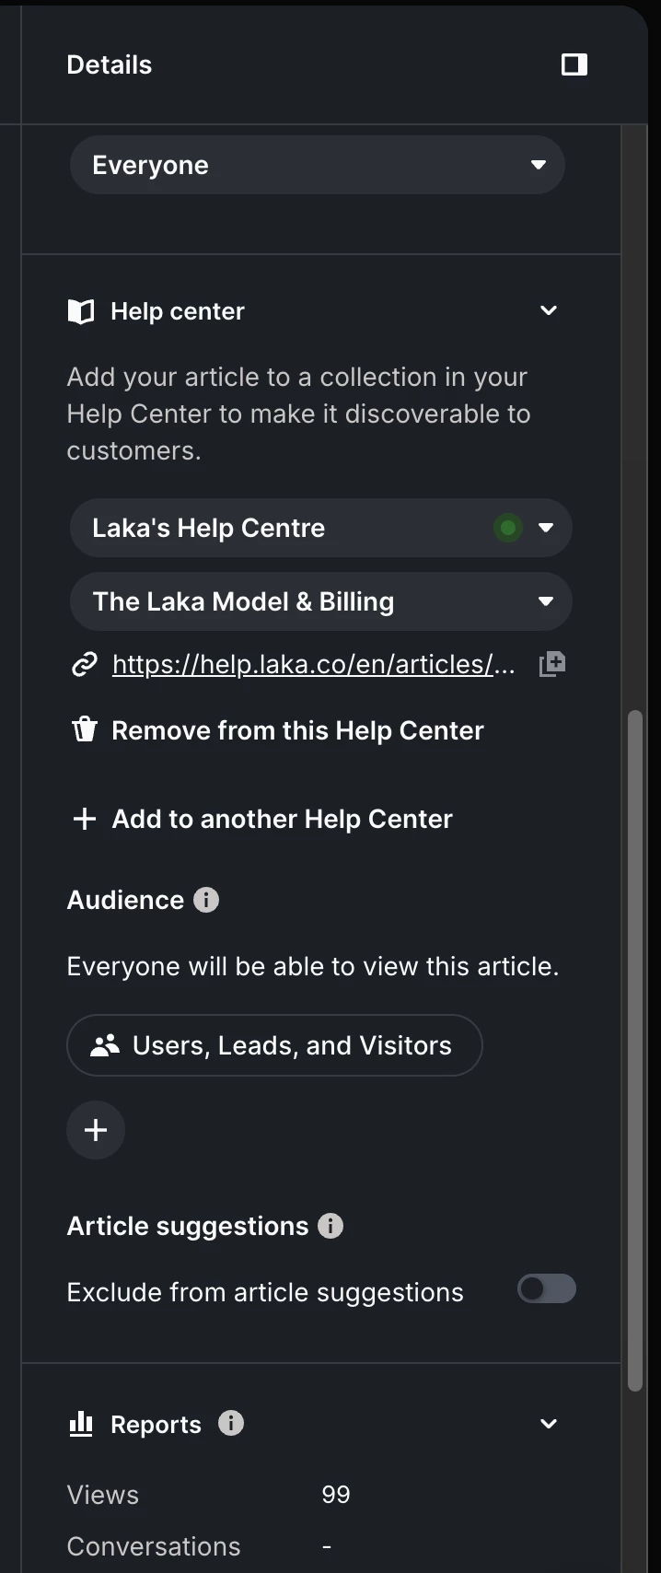This screenshot has width=661, height=1573.
Task: Open the Everyone dropdown
Action: pos(317,166)
